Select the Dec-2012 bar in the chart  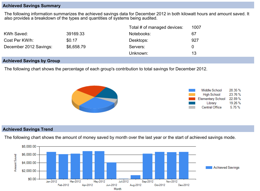pos(184,165)
